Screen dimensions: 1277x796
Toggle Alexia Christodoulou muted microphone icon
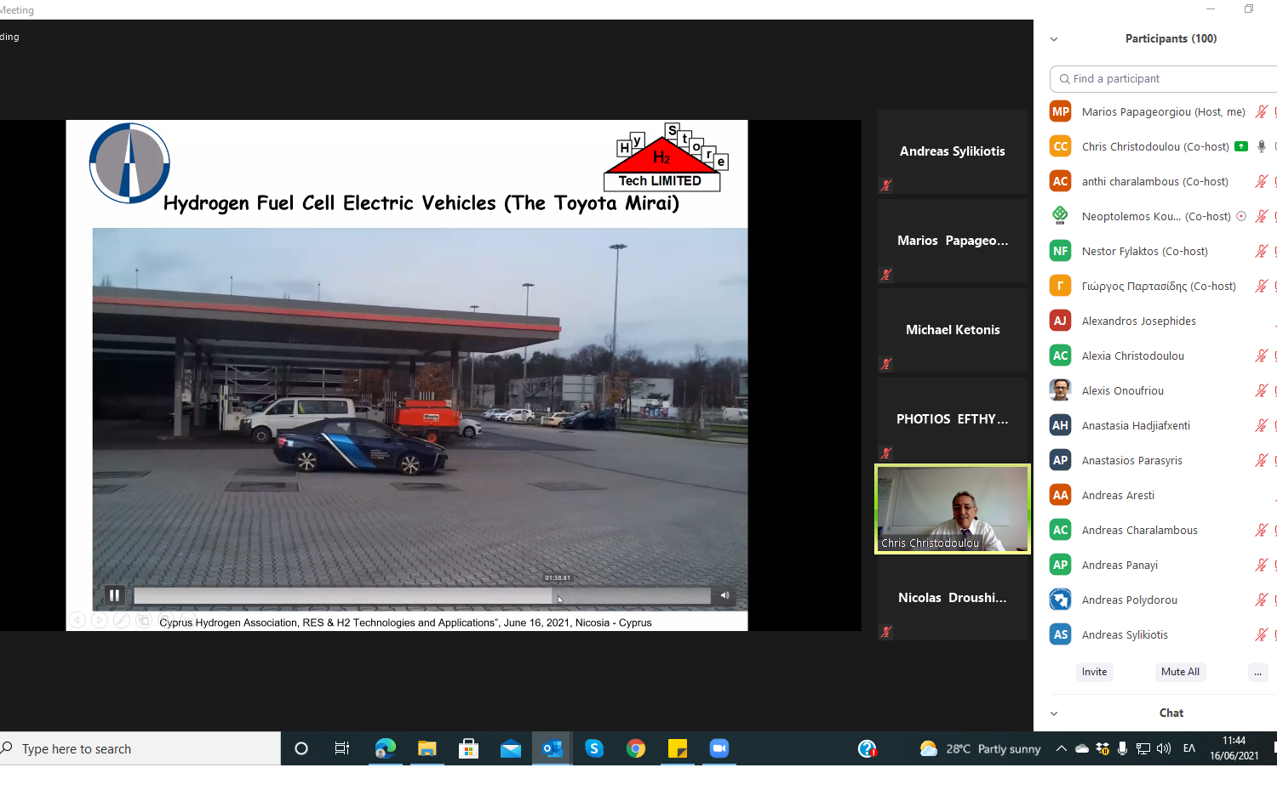tap(1262, 355)
